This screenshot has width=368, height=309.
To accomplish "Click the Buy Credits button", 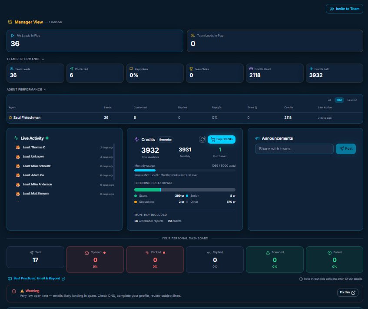I will click(x=222, y=139).
